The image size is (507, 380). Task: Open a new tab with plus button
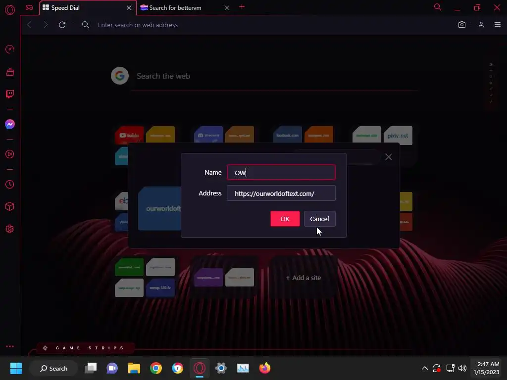(x=242, y=7)
